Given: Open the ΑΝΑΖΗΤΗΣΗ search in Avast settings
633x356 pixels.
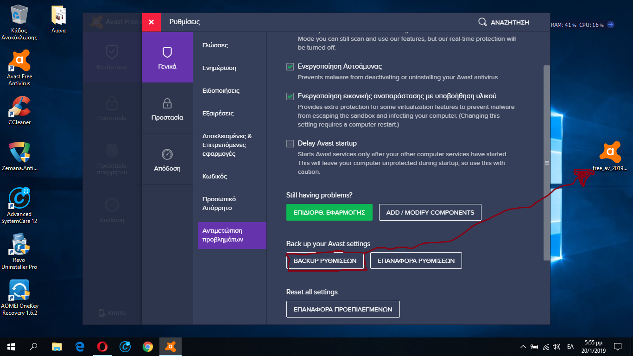Looking at the screenshot, I should point(504,22).
